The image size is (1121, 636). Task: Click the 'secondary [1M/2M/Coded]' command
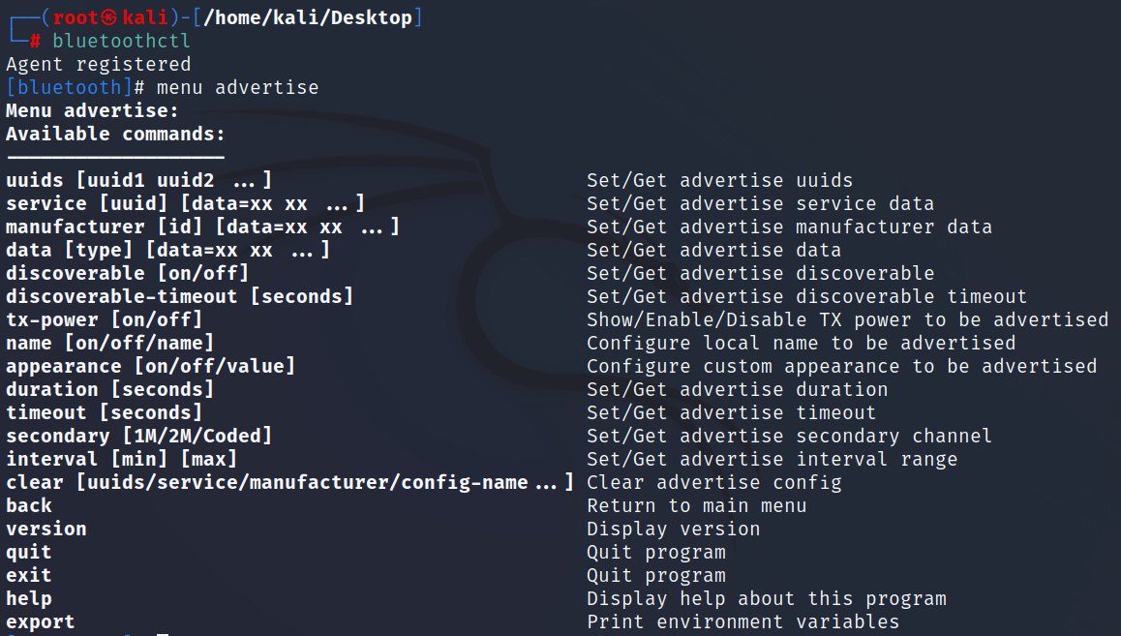click(x=139, y=436)
